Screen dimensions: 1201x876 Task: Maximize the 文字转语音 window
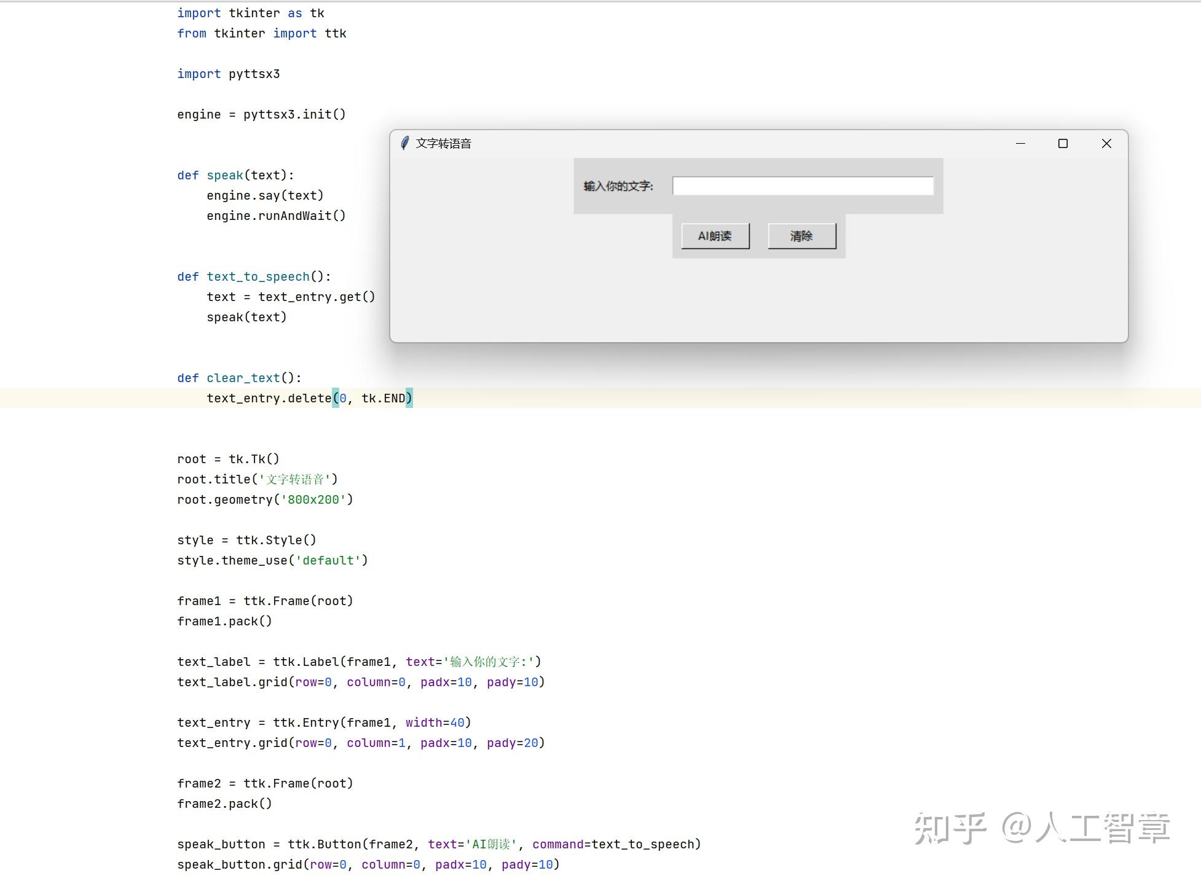click(1063, 143)
